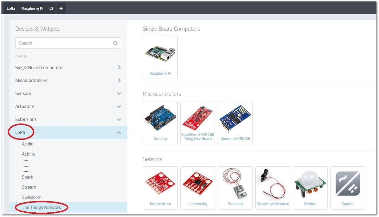Choose Stream under LoRa
The width and height of the screenshot is (379, 217).
pyautogui.click(x=29, y=187)
